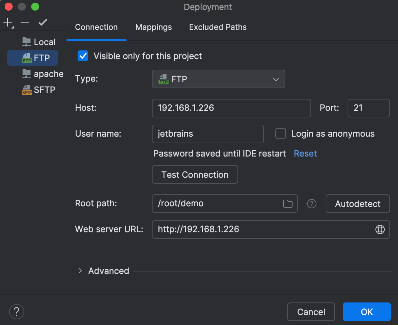Click the folder browse icon in Root path
The image size is (398, 325).
point(288,203)
